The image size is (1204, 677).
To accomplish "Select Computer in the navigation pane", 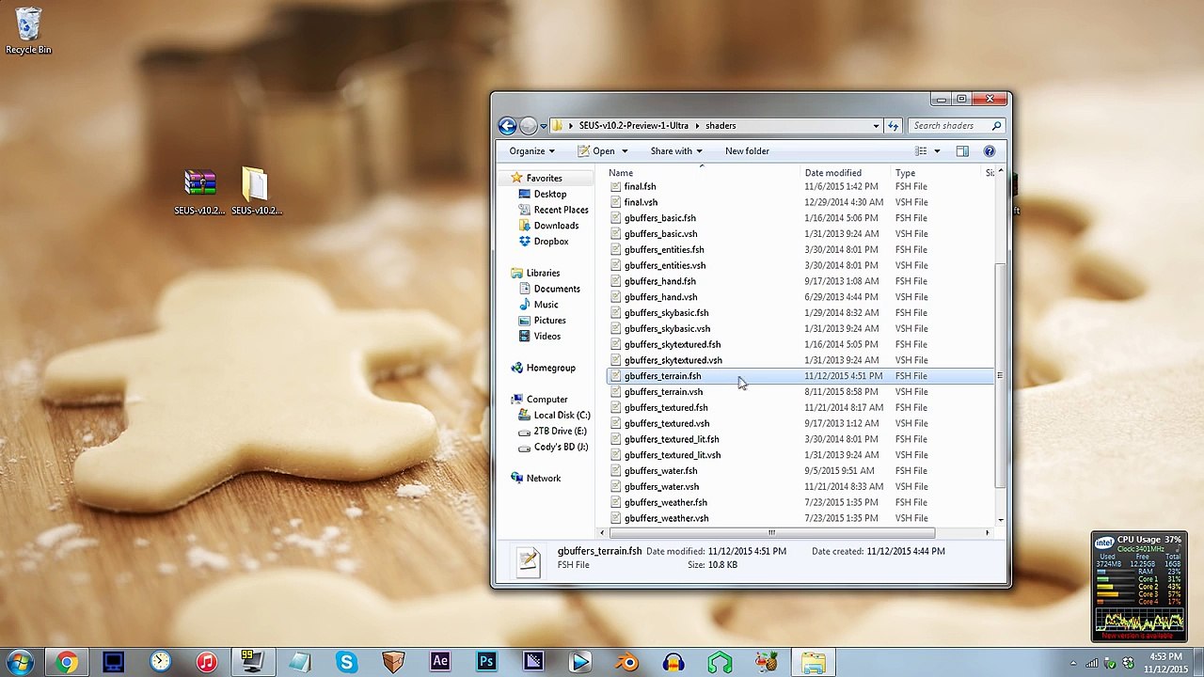I will (547, 400).
